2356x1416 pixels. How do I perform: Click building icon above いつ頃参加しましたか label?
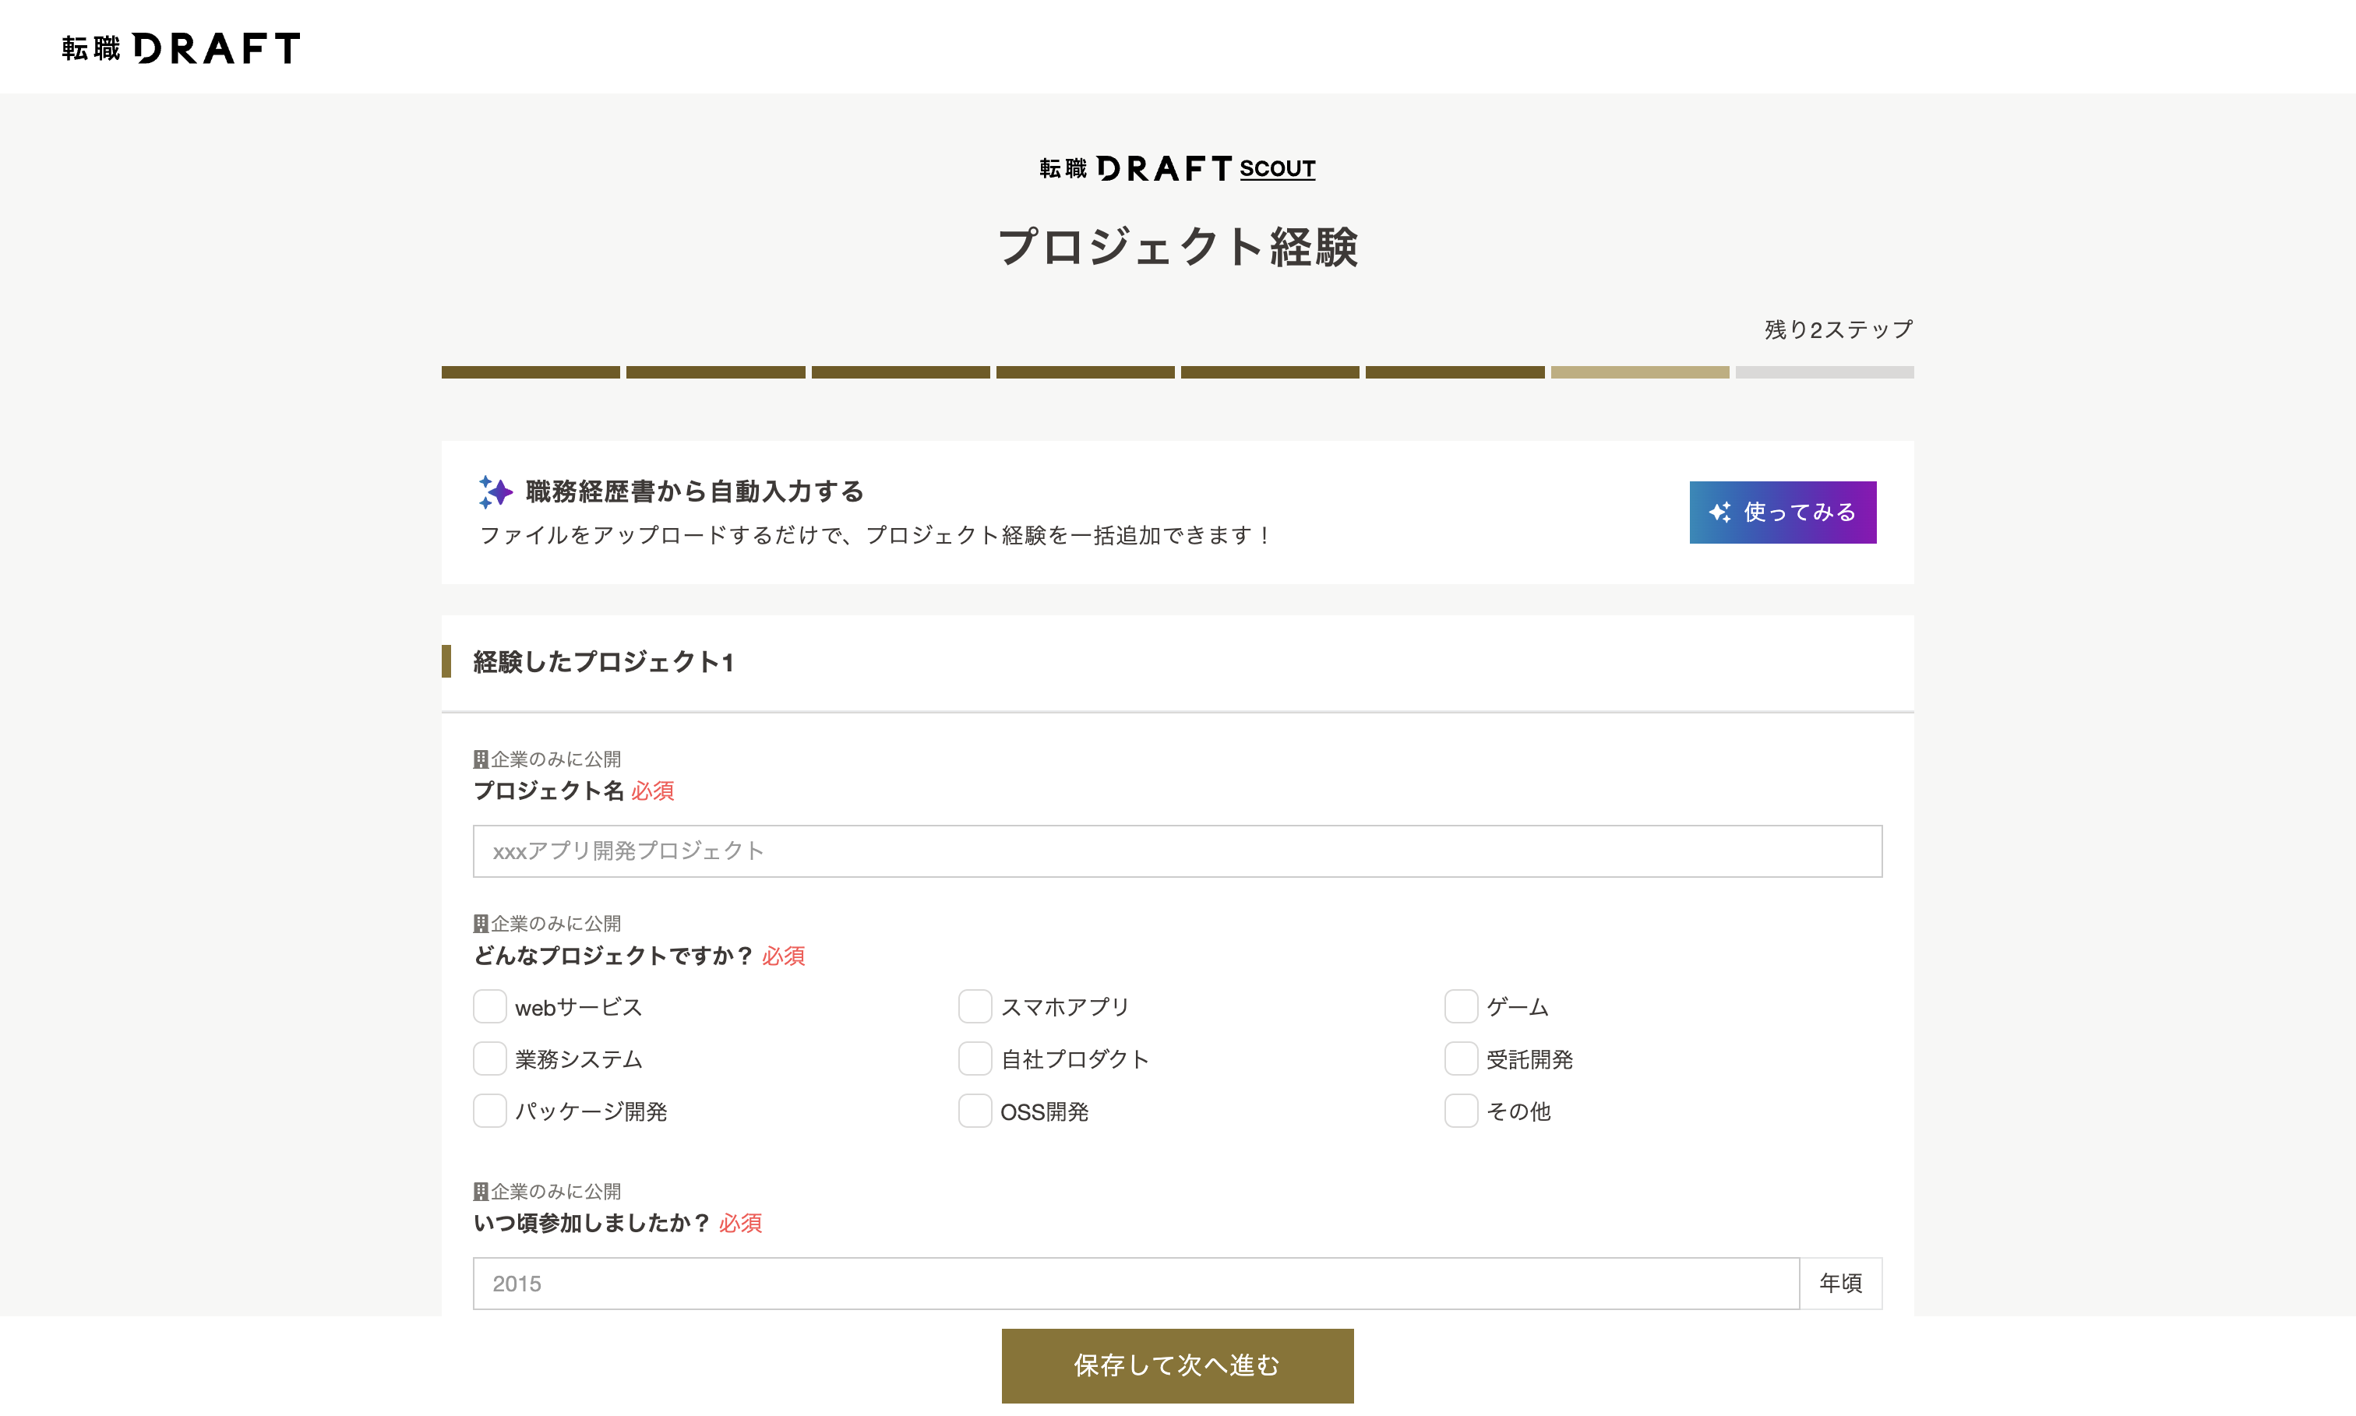(x=481, y=1192)
